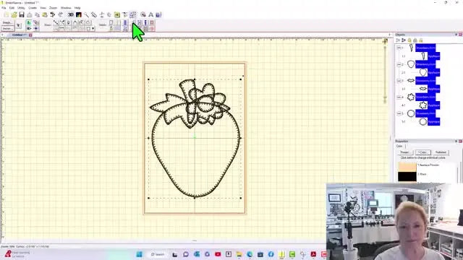Image resolution: width=463 pixels, height=260 pixels.
Task: Click the + Color... button
Action: coord(422,152)
